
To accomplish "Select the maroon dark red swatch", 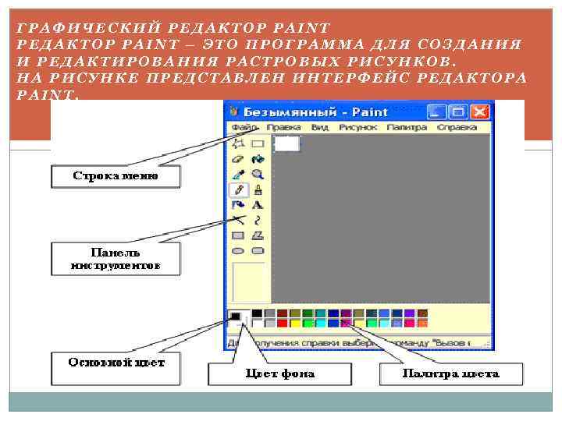I will click(283, 313).
